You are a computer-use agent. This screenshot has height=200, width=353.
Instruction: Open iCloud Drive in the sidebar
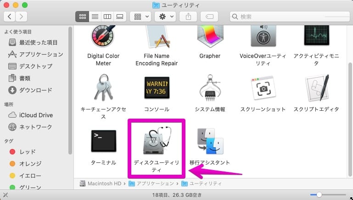[x=31, y=115]
